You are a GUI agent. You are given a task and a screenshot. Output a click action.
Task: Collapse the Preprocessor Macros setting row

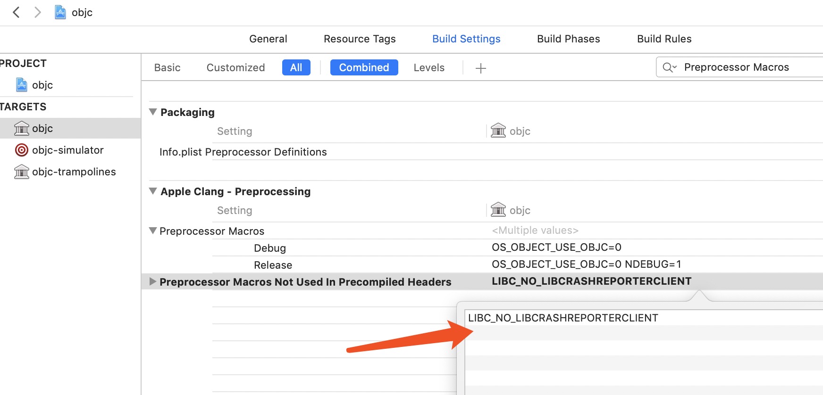coord(153,230)
